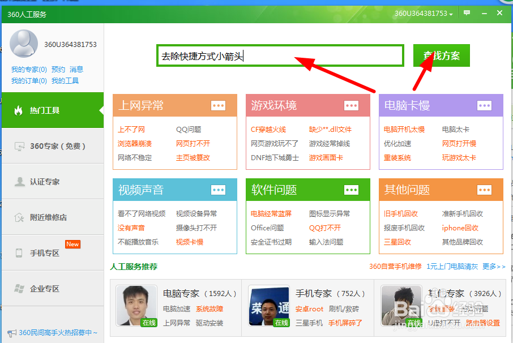Open the 输入法问题 link
Screen dimensions: 513x343
pyautogui.click(x=326, y=242)
